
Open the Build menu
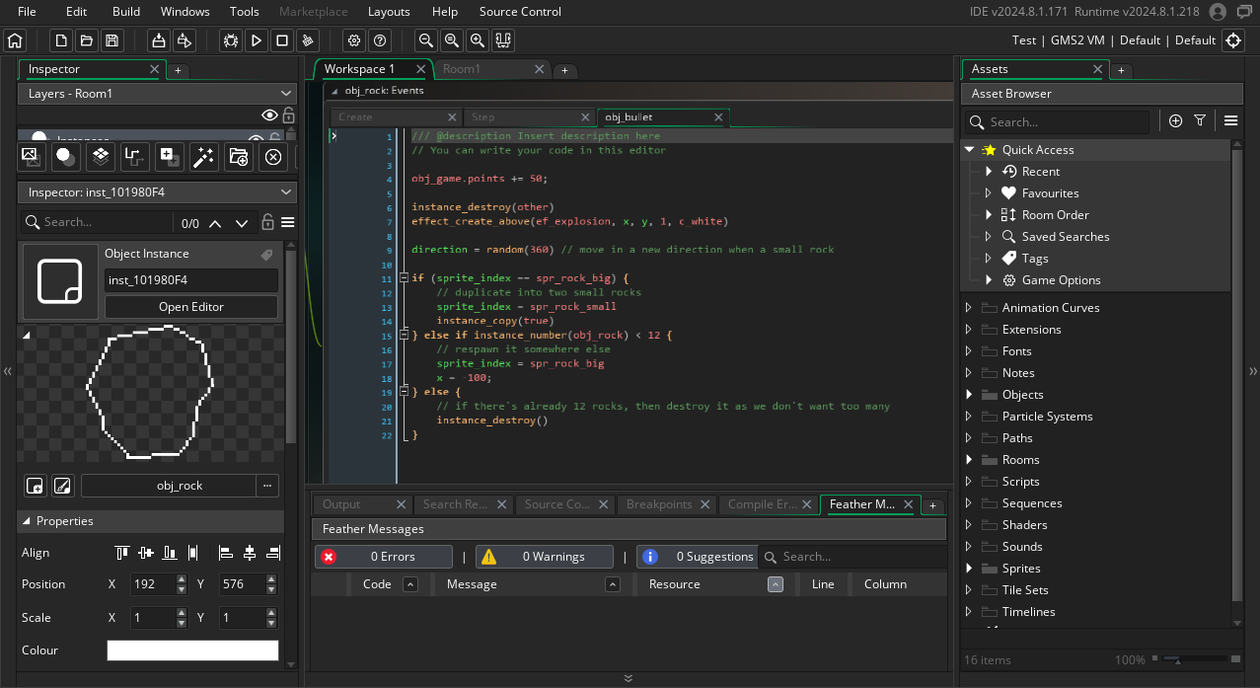click(x=125, y=12)
